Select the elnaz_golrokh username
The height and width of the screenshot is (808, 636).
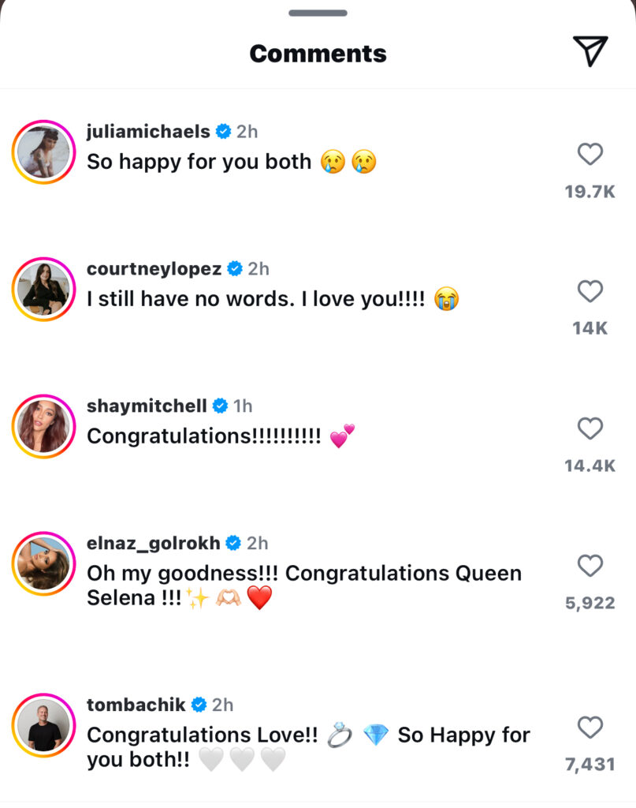pyautogui.click(x=153, y=543)
